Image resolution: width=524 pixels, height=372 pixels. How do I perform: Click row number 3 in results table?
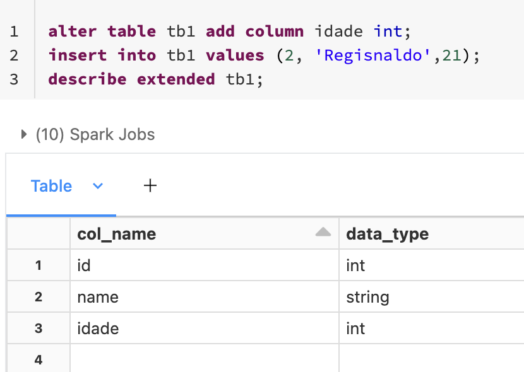[39, 328]
